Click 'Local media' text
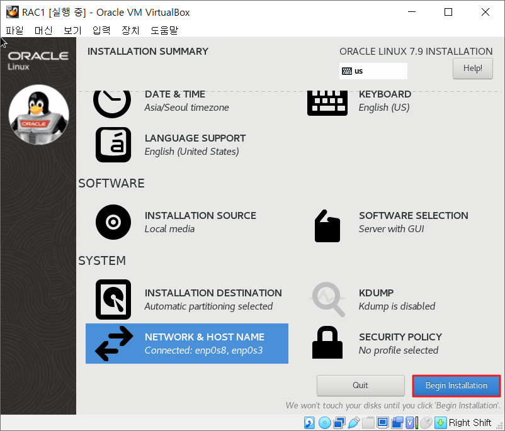 tap(169, 229)
